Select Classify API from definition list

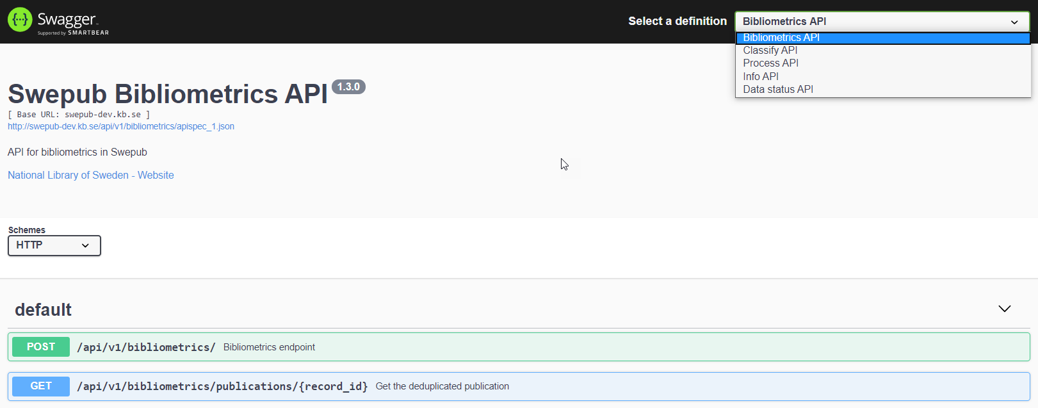click(x=770, y=50)
